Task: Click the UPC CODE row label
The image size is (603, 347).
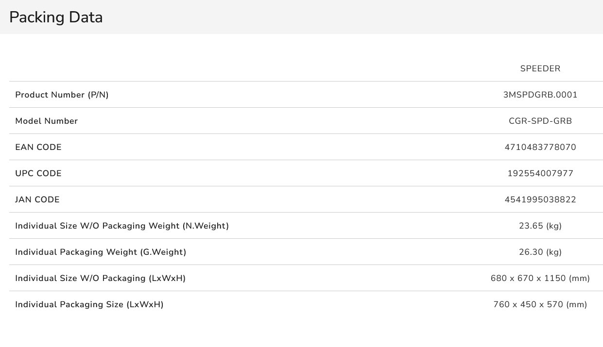Action: click(38, 173)
